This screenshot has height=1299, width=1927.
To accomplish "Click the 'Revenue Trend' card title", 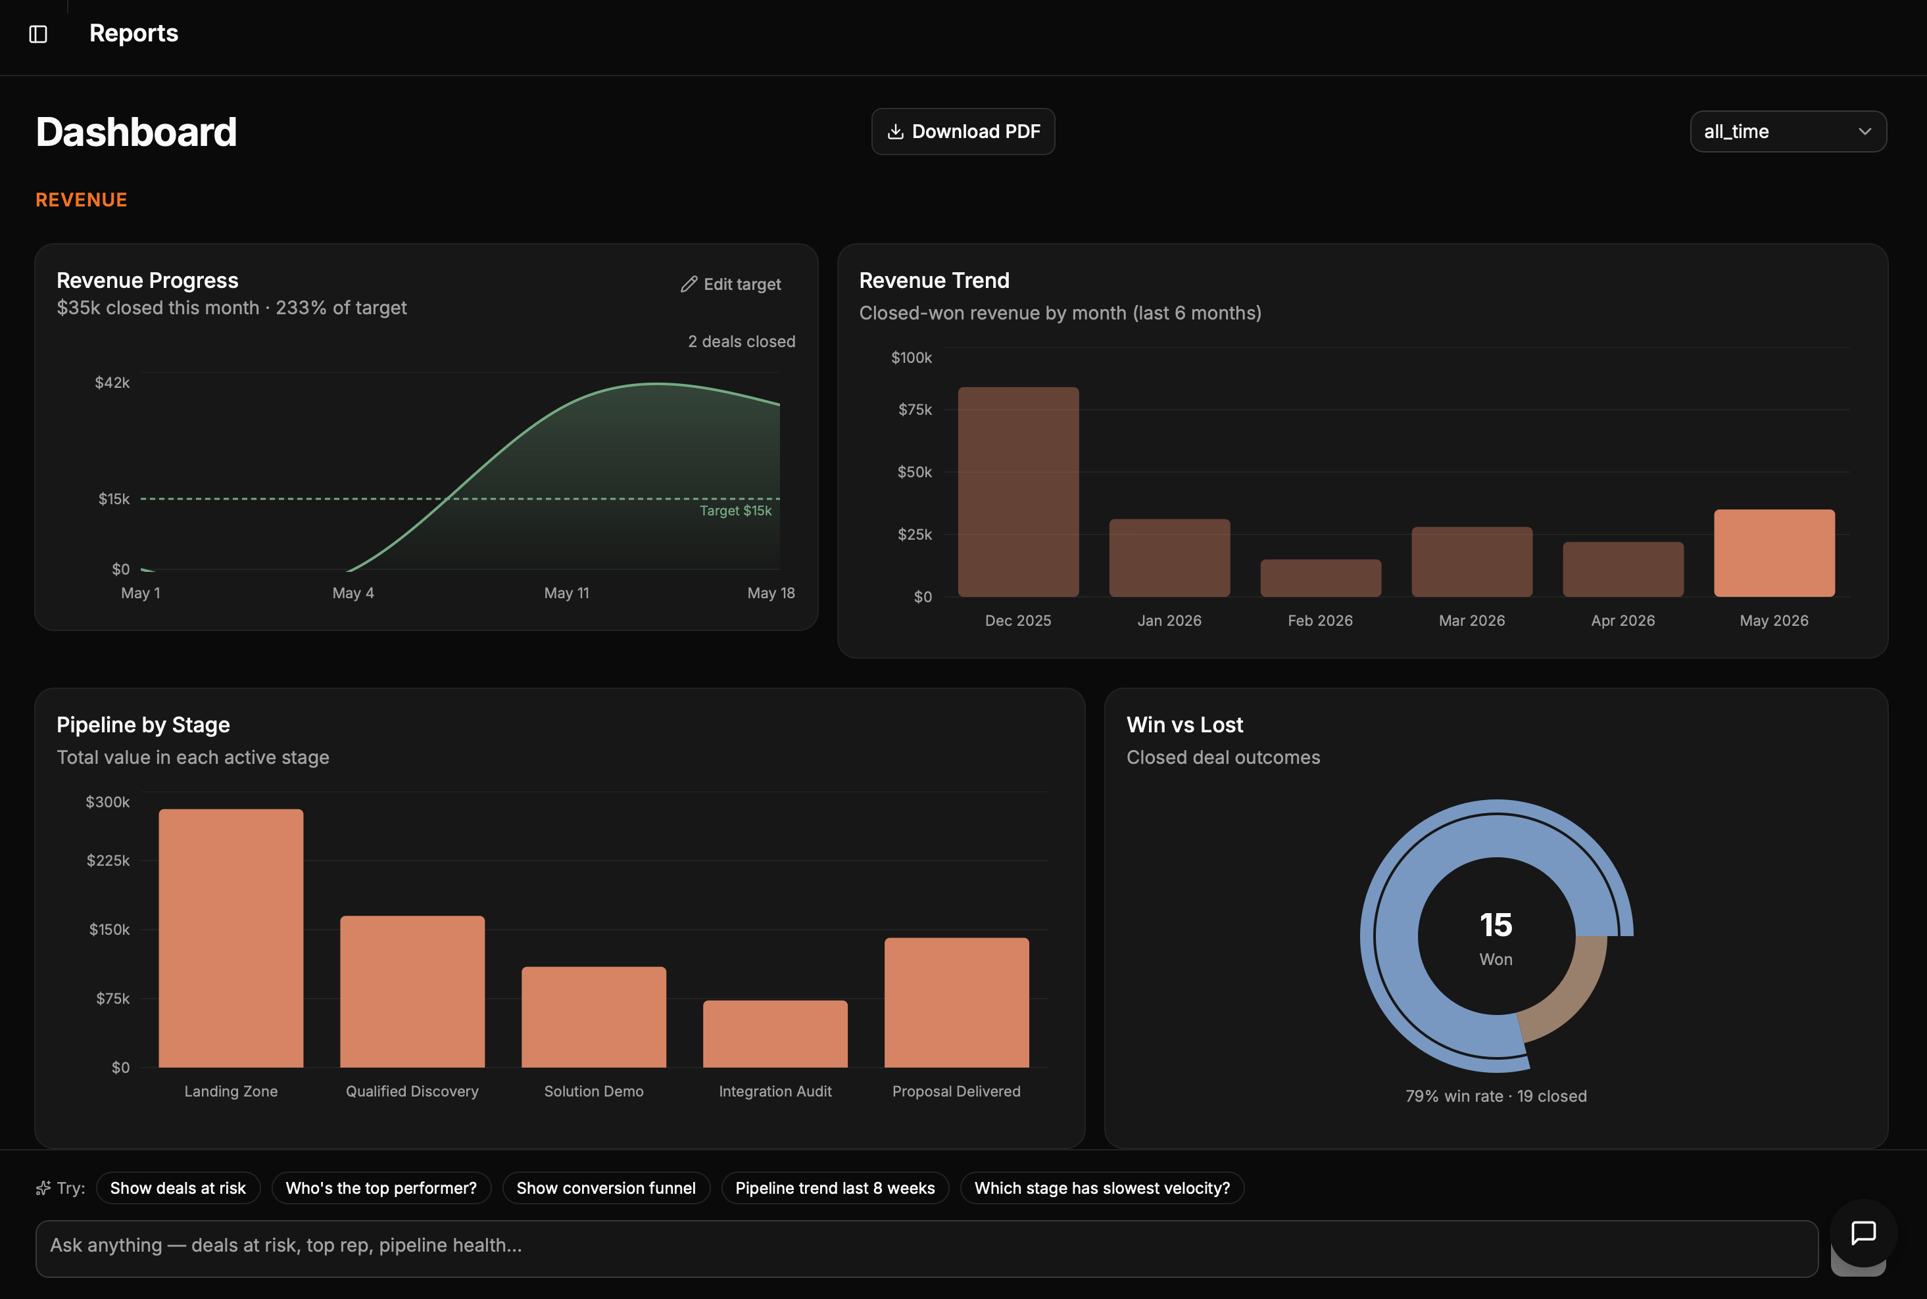I will pyautogui.click(x=934, y=281).
